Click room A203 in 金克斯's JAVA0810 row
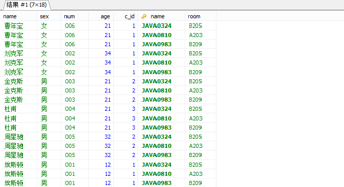Image resolution: width=344 pixels, height=187 pixels. (x=195, y=90)
